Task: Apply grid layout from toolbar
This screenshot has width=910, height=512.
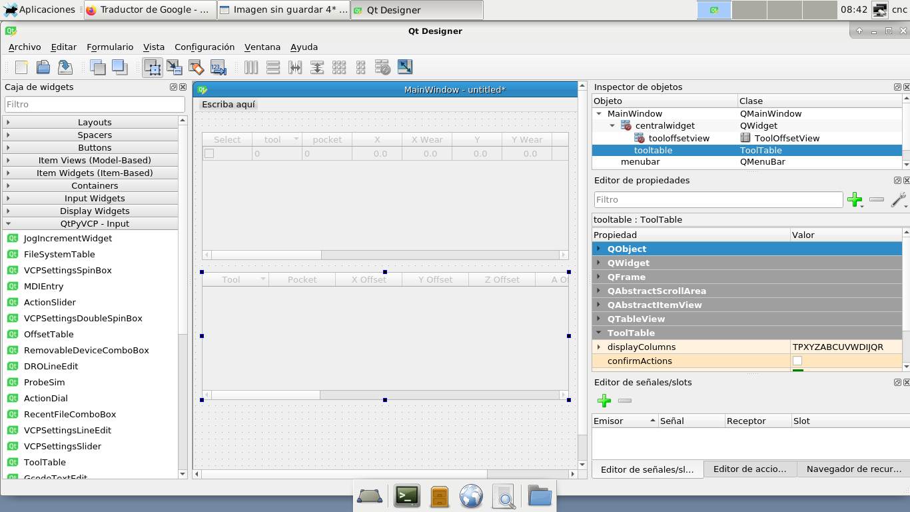Action: tap(339, 67)
